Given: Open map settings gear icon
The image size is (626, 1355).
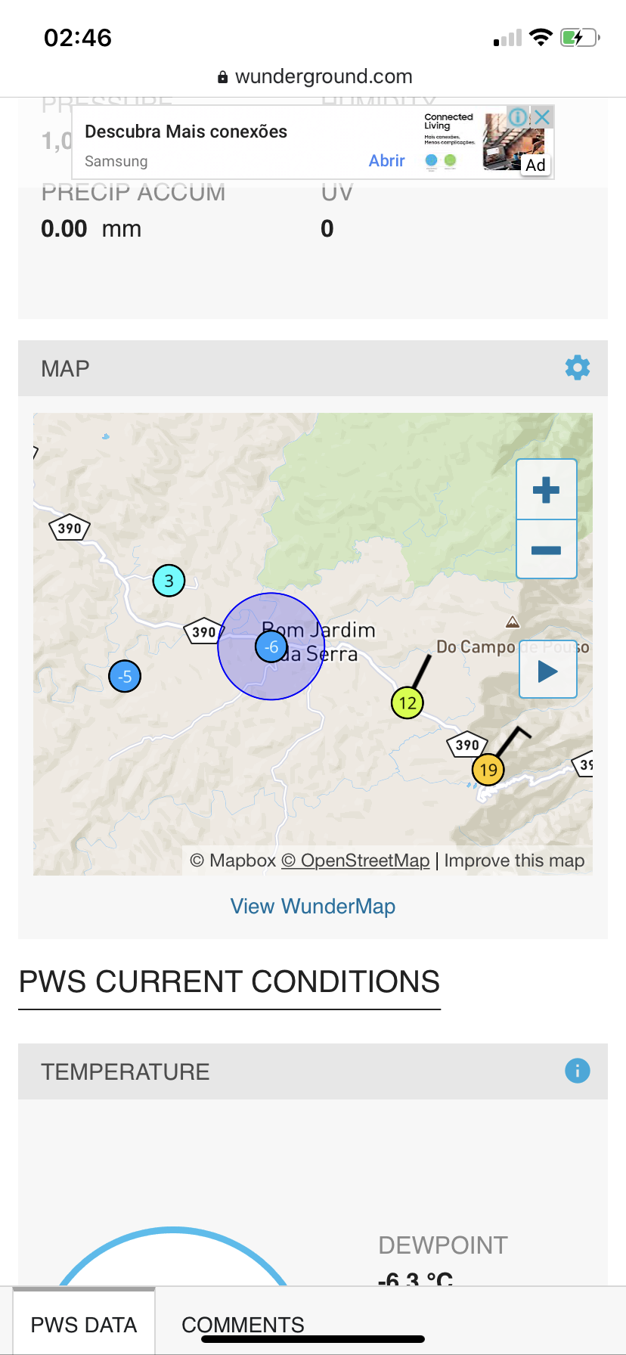Looking at the screenshot, I should point(578,368).
